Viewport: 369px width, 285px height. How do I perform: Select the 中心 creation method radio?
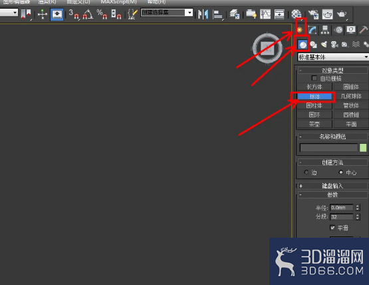click(x=340, y=172)
